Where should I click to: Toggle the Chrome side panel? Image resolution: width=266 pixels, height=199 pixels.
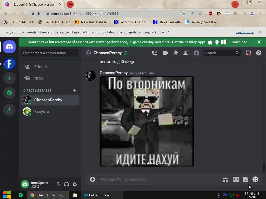pos(244,13)
